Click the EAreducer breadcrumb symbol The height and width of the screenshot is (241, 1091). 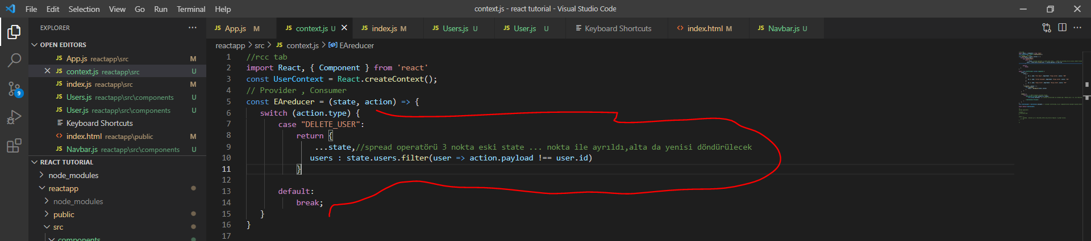click(x=356, y=45)
